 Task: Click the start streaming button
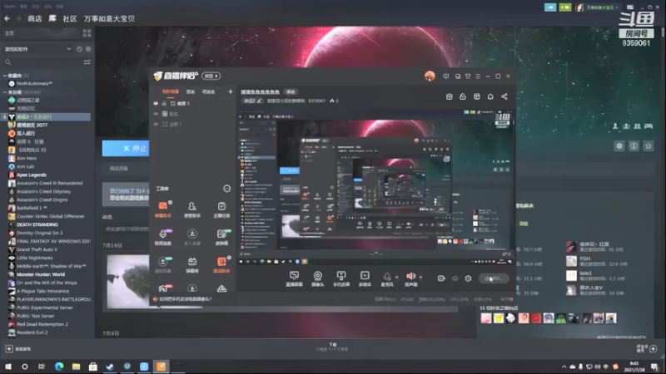pos(494,278)
